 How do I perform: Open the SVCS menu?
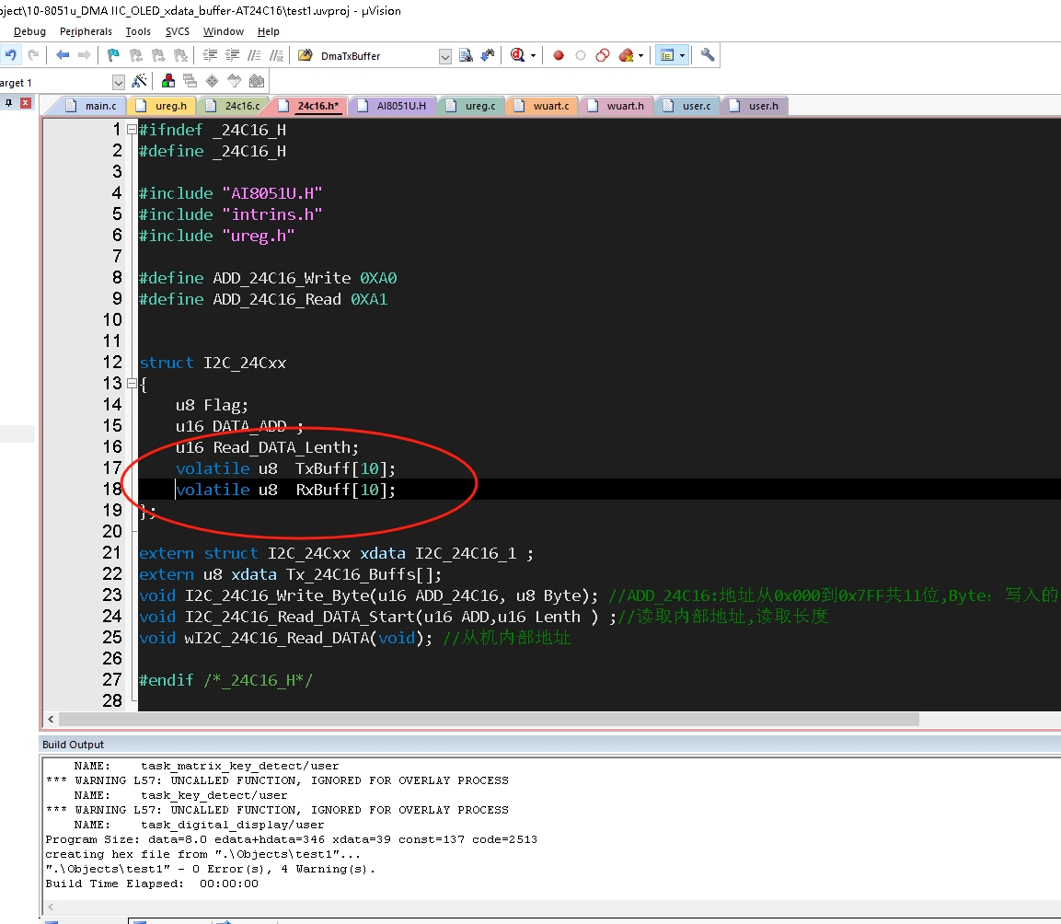click(x=177, y=31)
